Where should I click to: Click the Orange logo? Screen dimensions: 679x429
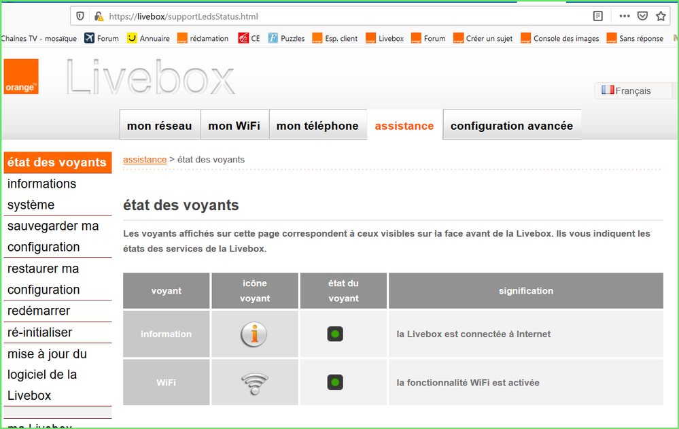coord(21,76)
